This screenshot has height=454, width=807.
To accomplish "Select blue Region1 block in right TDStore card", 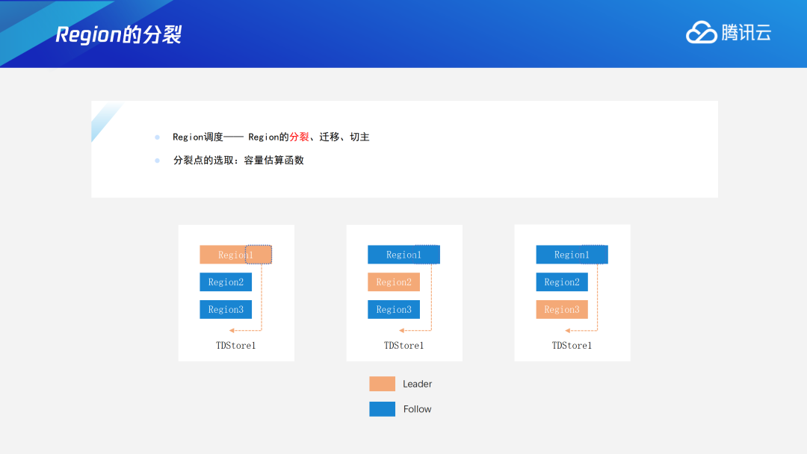I will [572, 255].
